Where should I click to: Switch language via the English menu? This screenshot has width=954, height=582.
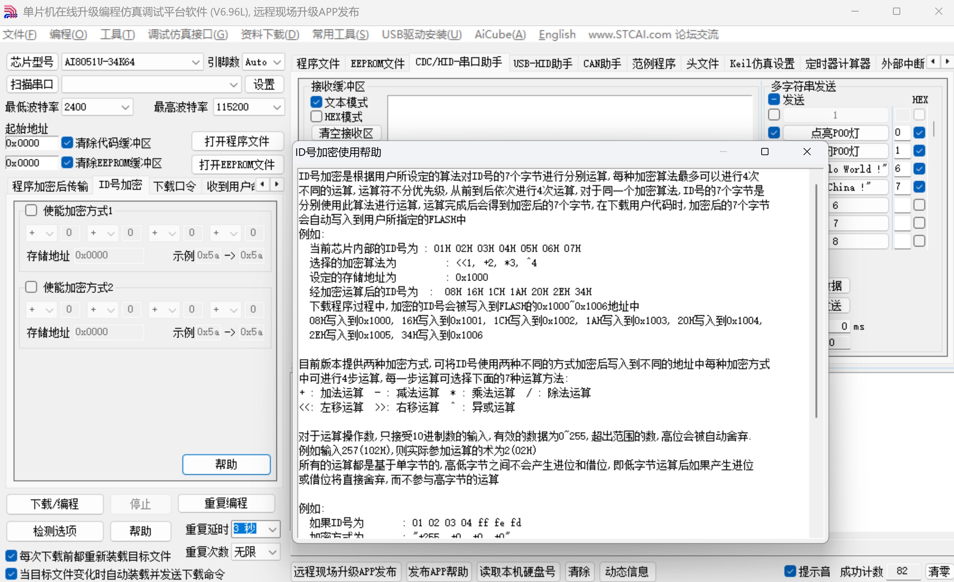pos(557,34)
